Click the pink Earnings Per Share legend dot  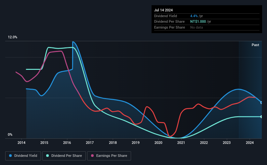click(x=92, y=156)
